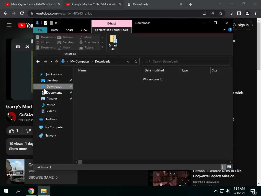Viewport: 261px width, 196px height.
Task: Go back in File Explorer
Action: 38,62
